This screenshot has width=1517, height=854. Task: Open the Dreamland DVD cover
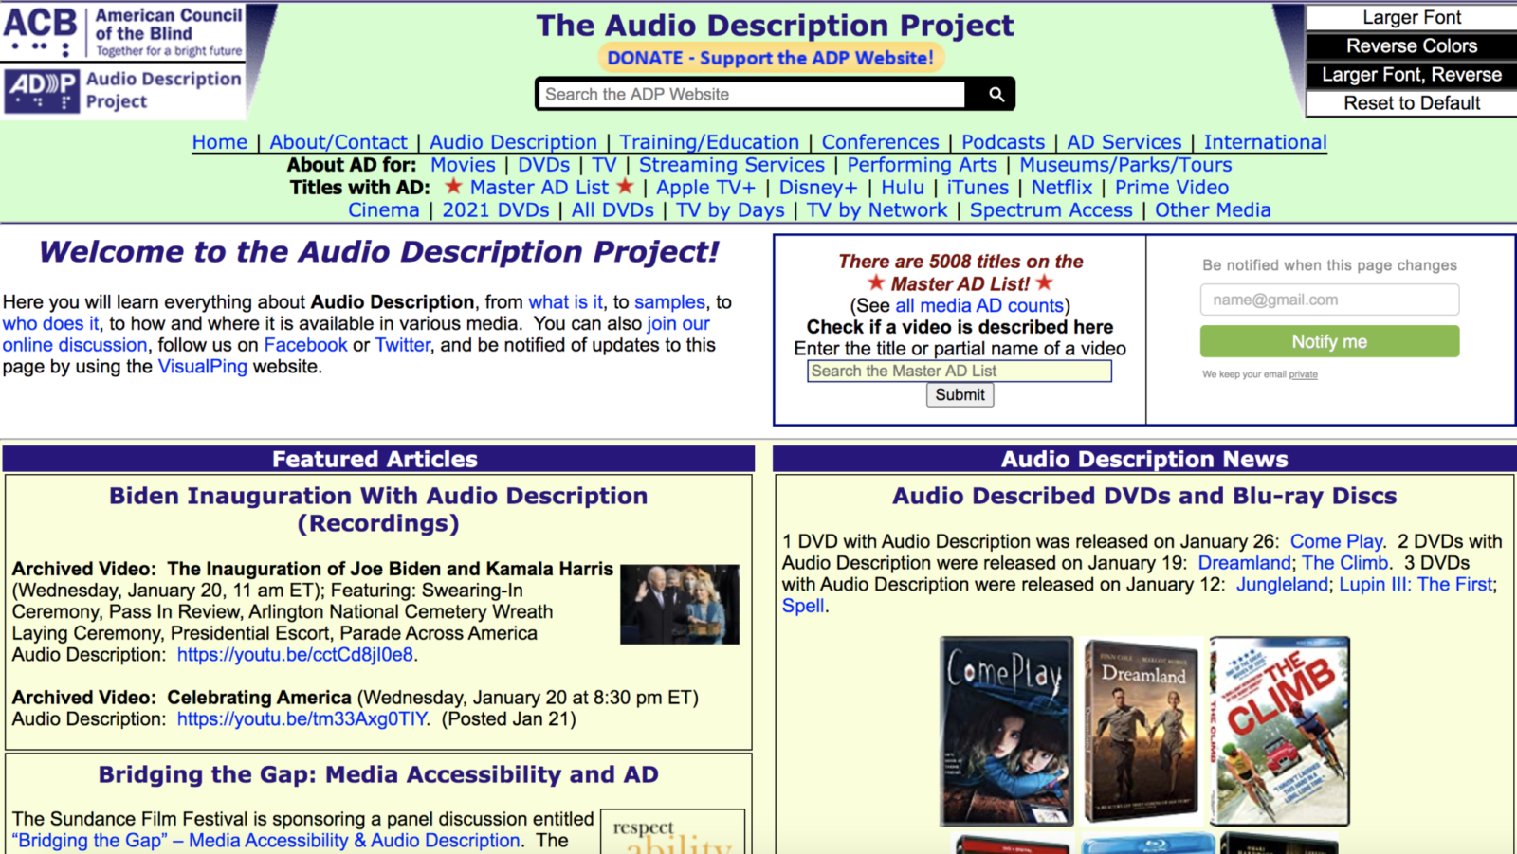click(1142, 729)
